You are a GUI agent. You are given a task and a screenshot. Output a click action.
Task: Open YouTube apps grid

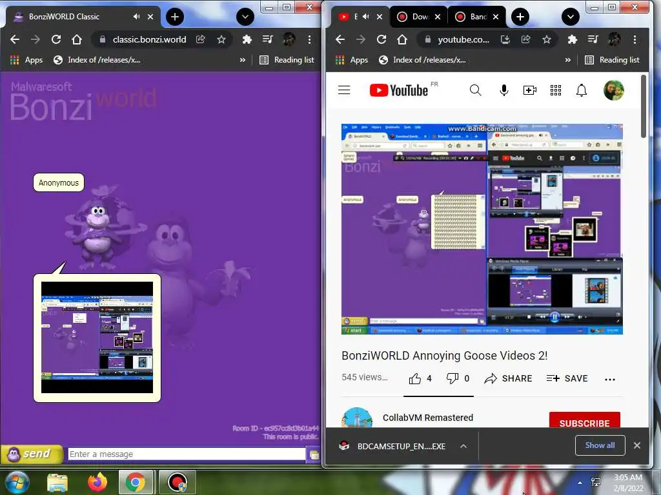pos(556,90)
